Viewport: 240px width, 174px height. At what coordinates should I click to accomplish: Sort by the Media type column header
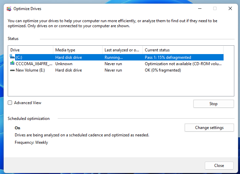(78, 50)
